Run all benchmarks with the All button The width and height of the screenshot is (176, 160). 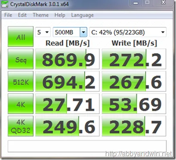(21, 37)
